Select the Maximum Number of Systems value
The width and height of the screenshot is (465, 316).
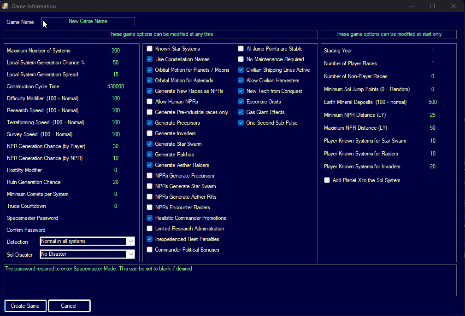(x=115, y=51)
